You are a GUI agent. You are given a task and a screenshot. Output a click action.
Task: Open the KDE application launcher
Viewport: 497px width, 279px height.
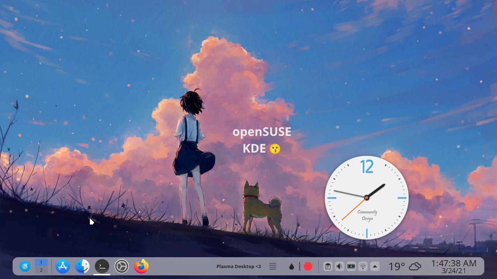(x=25, y=266)
